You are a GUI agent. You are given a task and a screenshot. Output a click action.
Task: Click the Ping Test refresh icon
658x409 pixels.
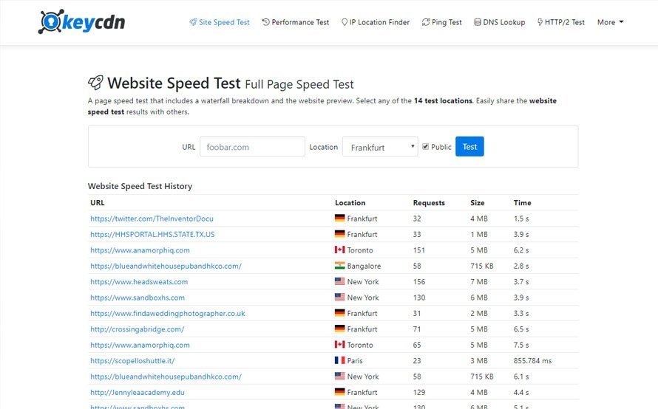[x=426, y=22]
